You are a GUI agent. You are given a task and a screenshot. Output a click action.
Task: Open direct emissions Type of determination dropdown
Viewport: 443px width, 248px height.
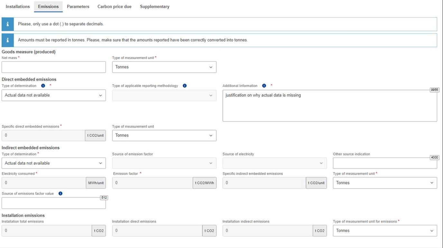[x=54, y=95]
